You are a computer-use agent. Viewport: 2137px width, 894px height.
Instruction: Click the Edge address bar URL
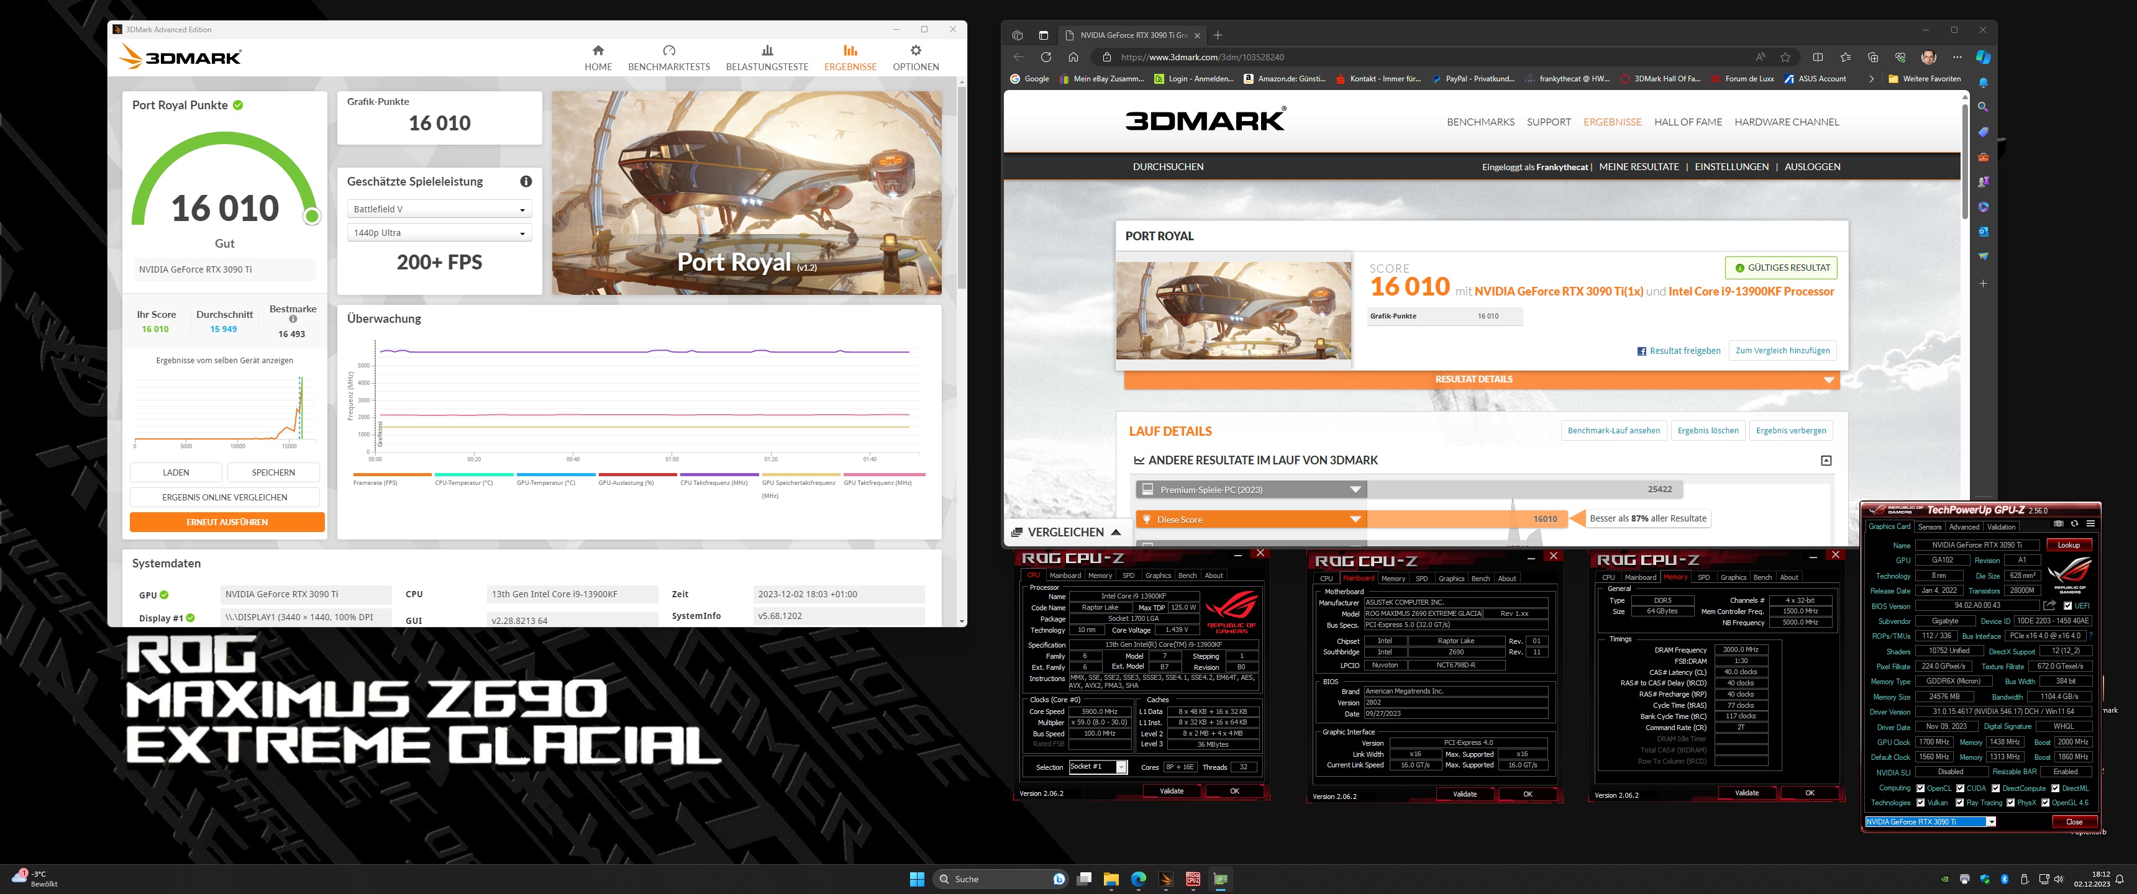(1201, 57)
